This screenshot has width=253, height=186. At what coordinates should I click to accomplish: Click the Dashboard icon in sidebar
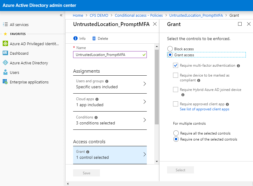[5, 53]
